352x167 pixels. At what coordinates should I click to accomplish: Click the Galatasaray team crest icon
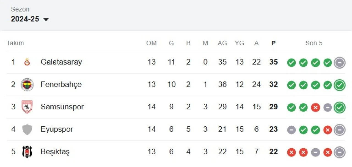27,62
